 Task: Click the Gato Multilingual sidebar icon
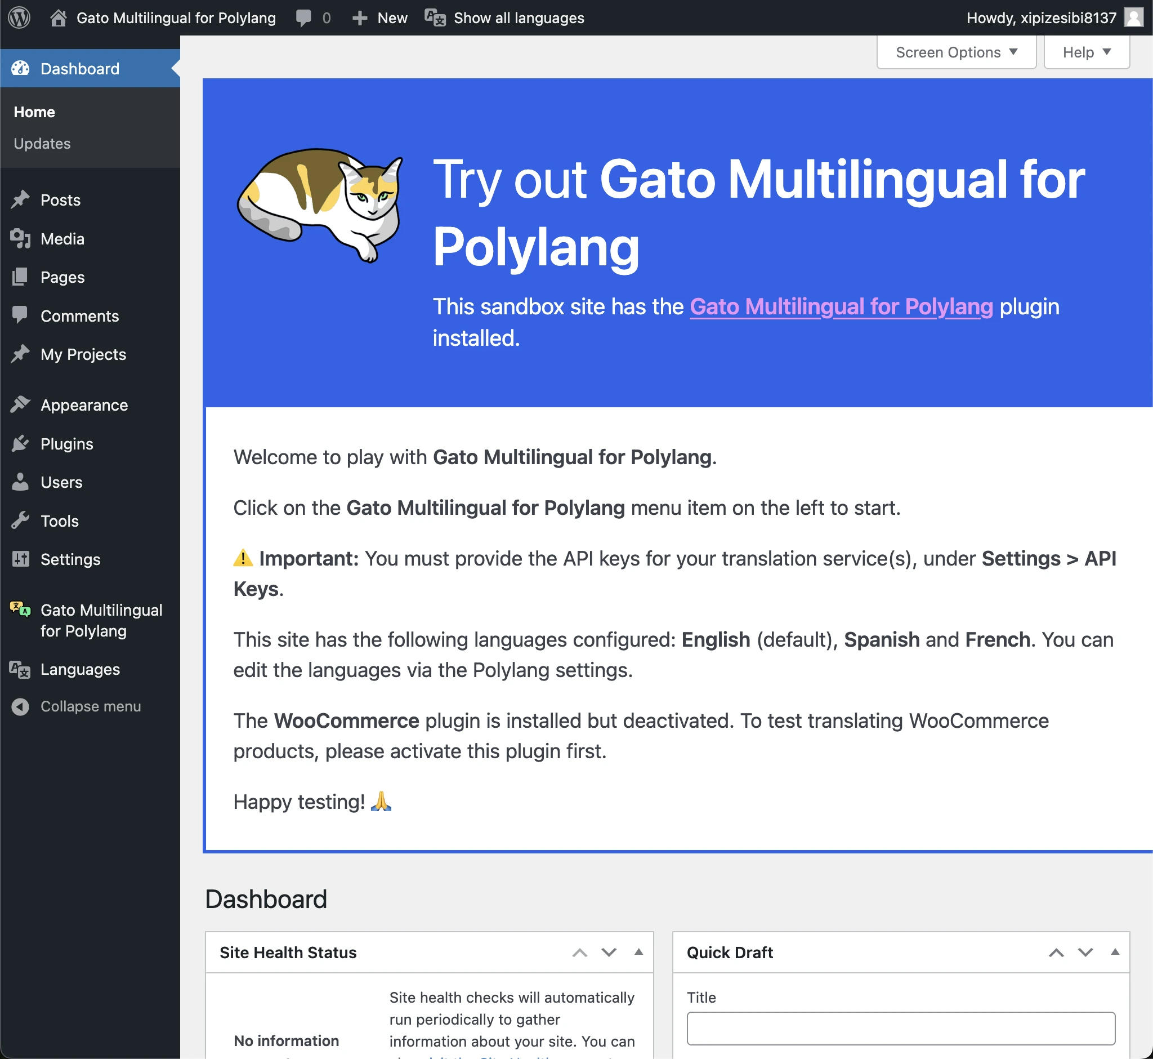pyautogui.click(x=20, y=609)
